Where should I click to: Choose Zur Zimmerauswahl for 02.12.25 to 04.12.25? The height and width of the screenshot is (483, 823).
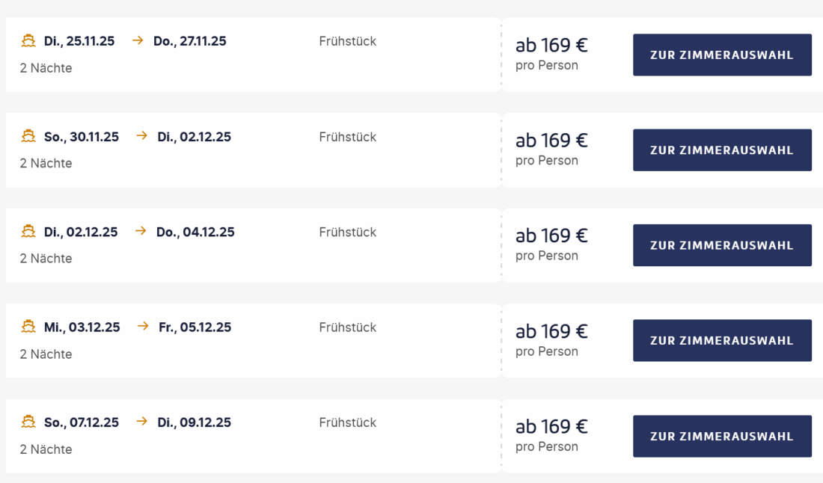point(722,245)
